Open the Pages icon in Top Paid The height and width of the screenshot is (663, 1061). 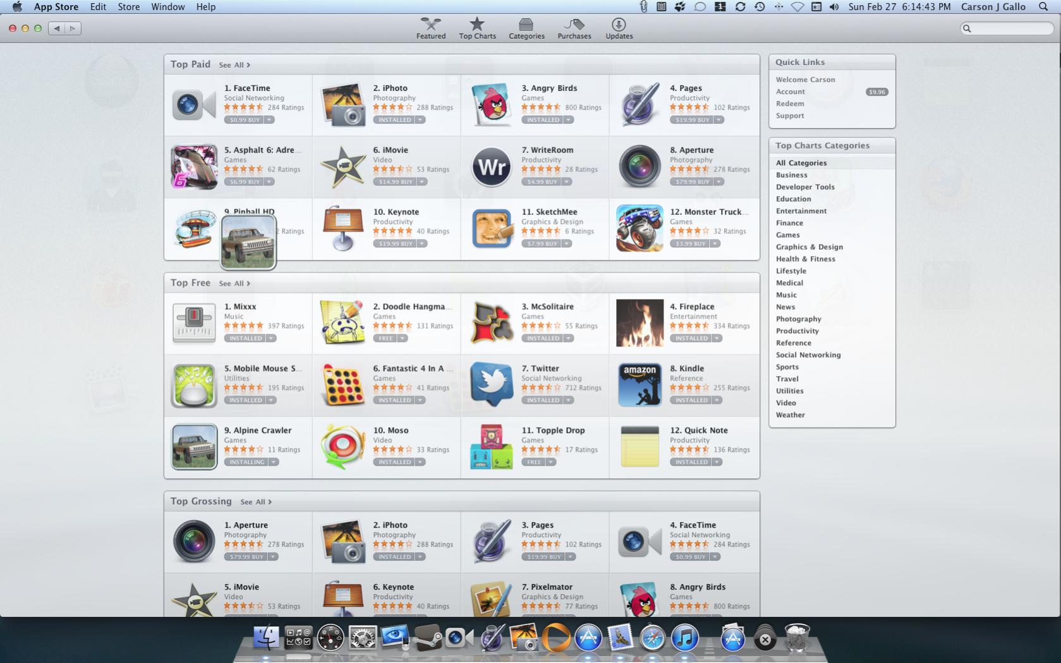(640, 105)
